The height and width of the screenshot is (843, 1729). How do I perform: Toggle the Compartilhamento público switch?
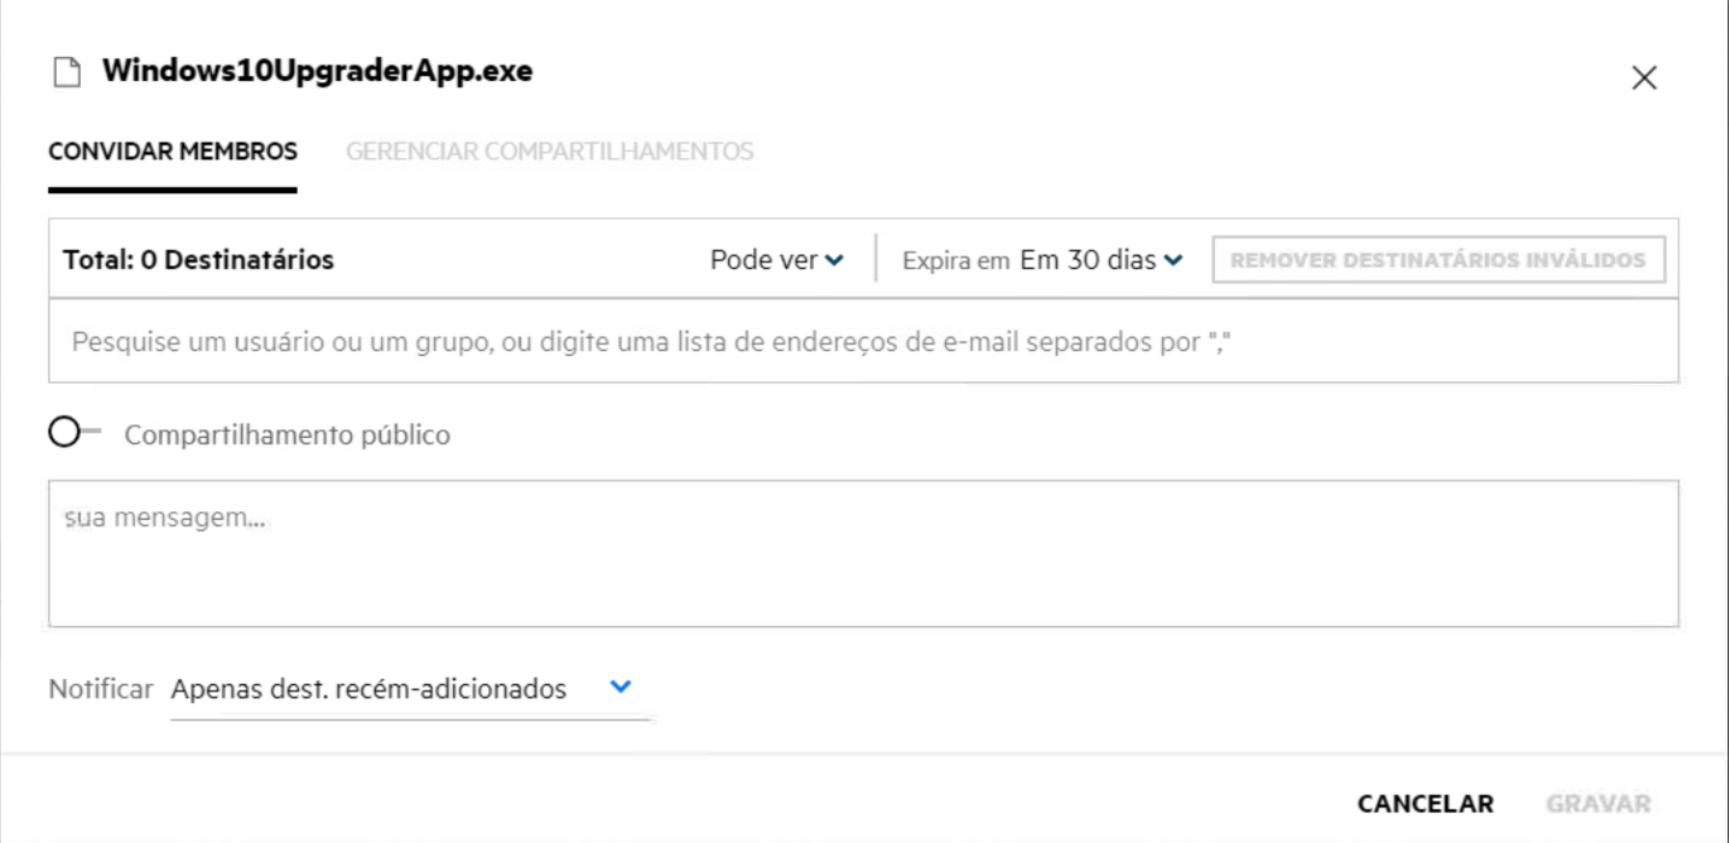(73, 432)
